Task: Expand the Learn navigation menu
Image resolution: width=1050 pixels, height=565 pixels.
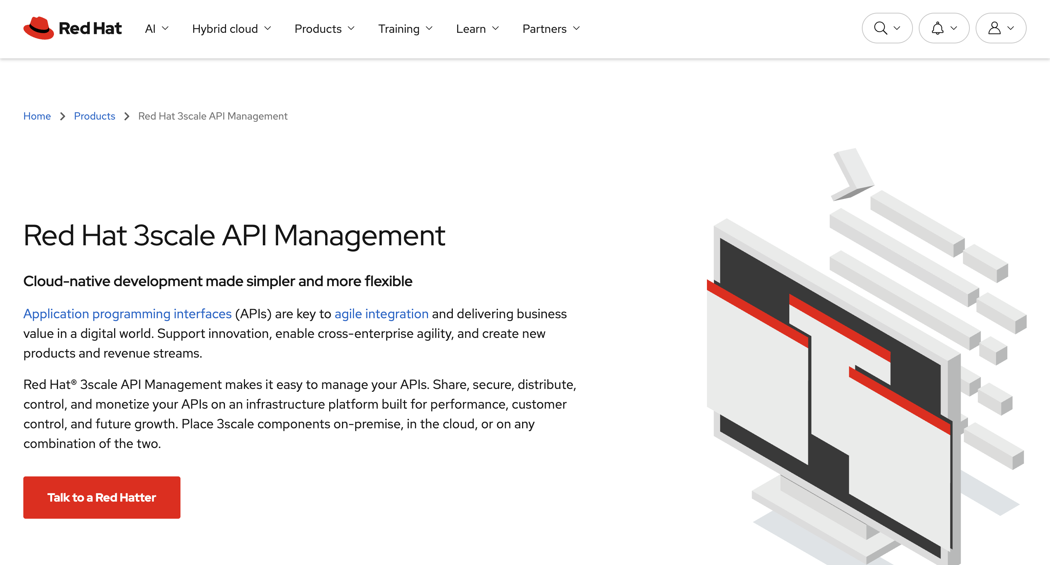Action: click(477, 29)
